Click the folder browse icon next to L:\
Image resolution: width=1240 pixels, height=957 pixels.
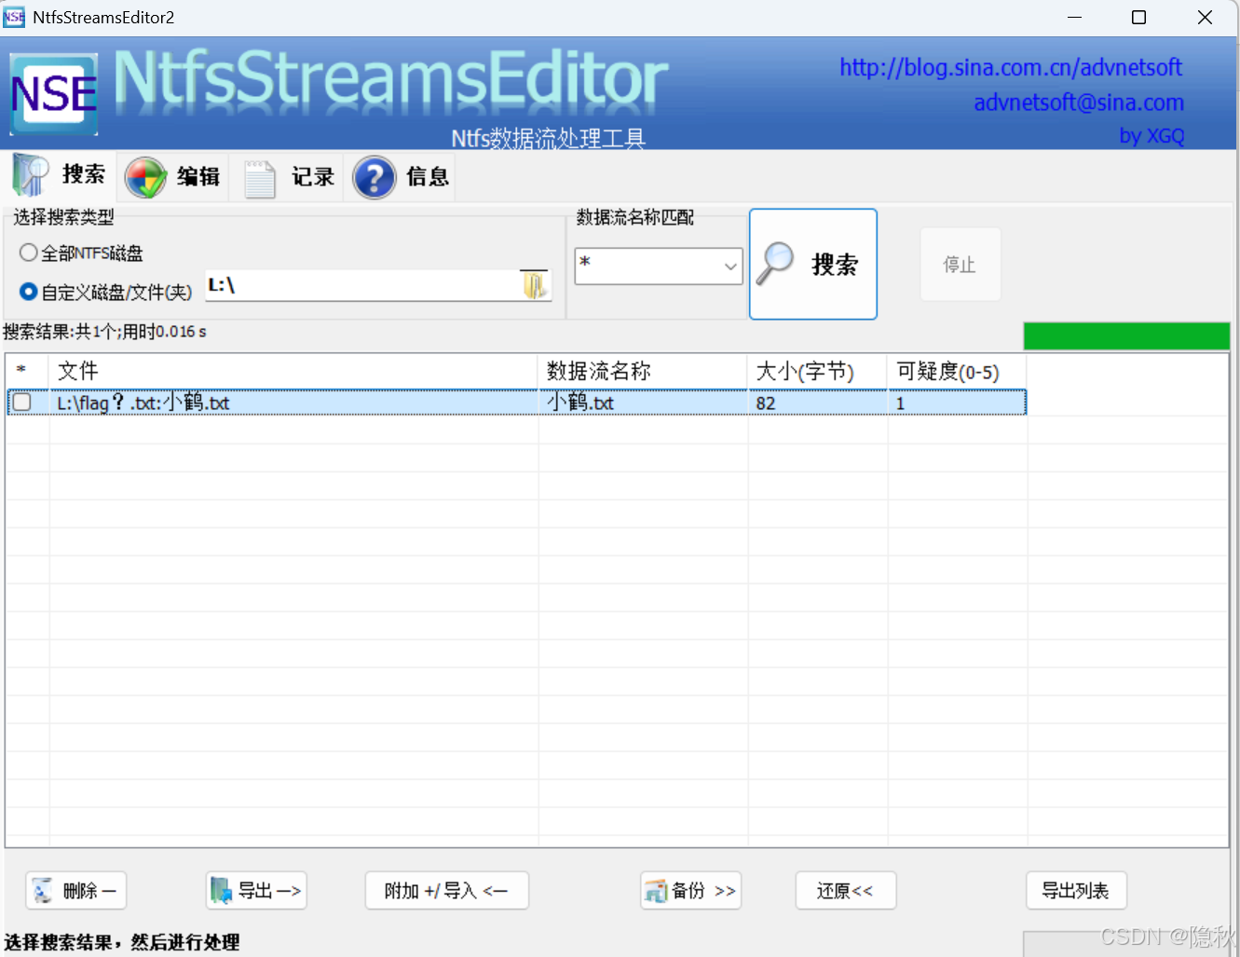(534, 284)
